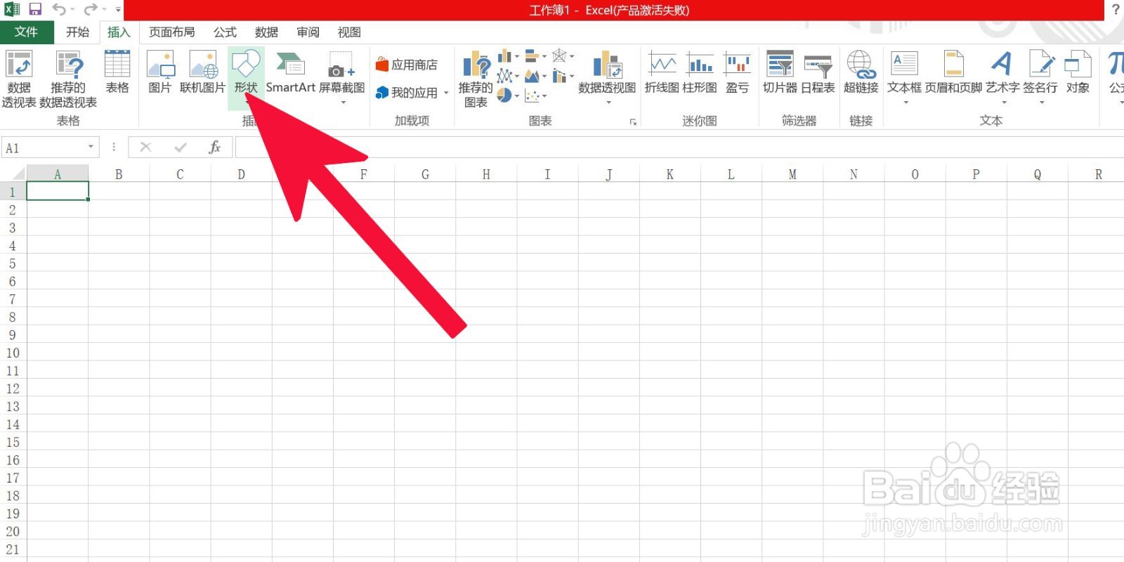Insert a Signature Line
The height and width of the screenshot is (562, 1124).
click(x=1040, y=77)
